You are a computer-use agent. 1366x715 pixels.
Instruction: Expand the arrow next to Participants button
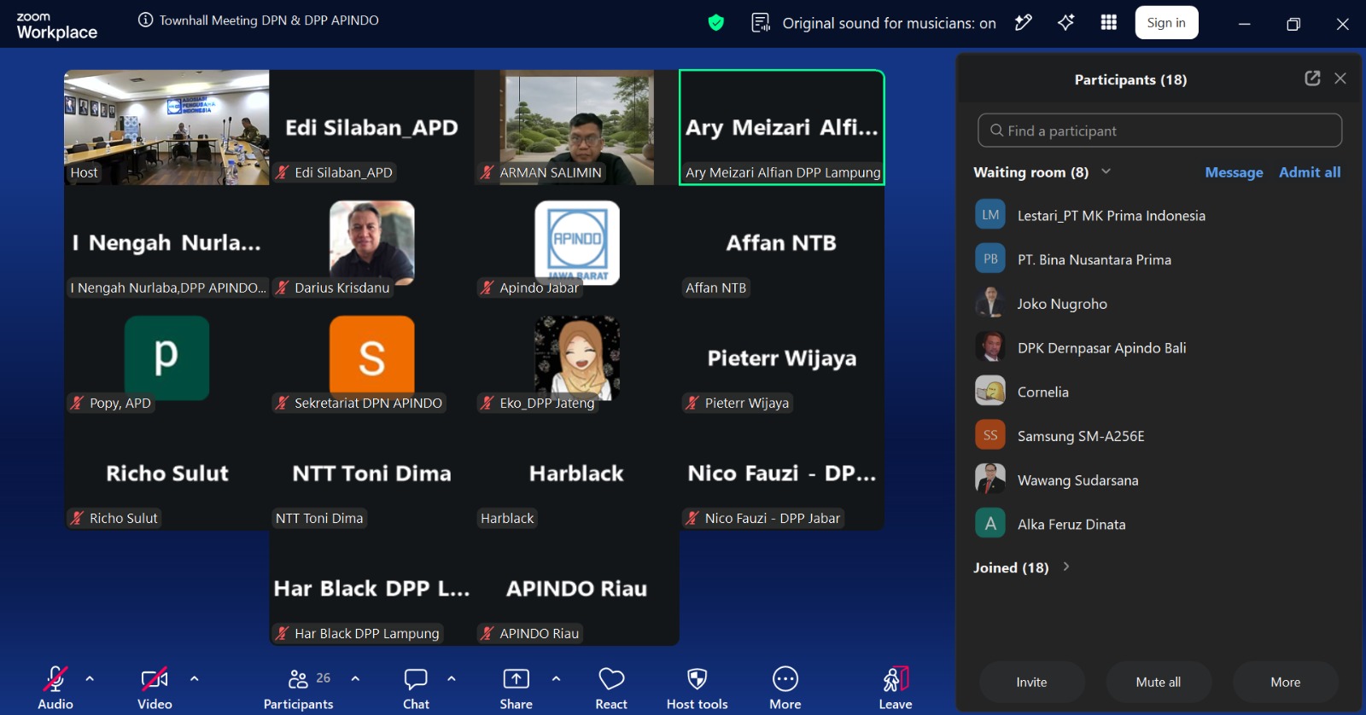point(355,679)
